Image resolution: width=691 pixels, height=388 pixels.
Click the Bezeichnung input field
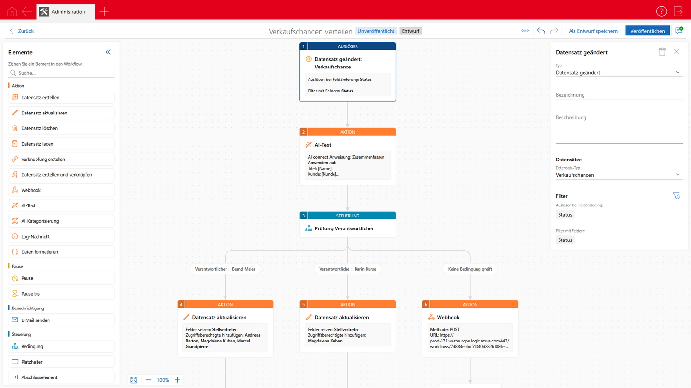[619, 95]
